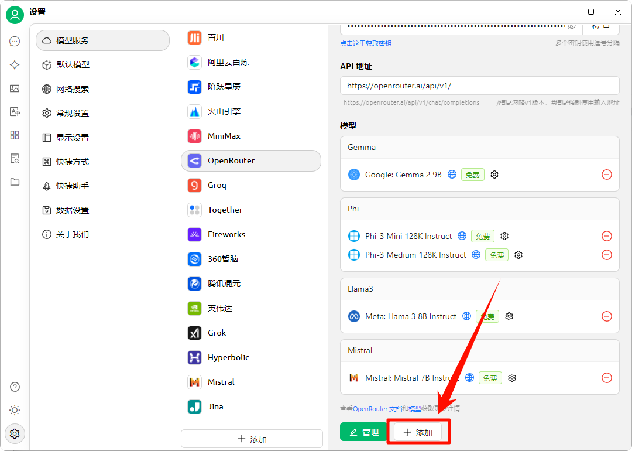Click globe icon beside Mistral 7B Instruct

tap(469, 378)
